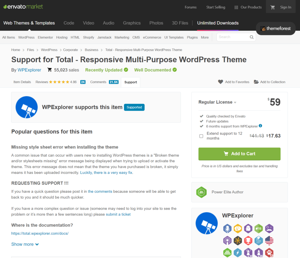
Task: Click the rocket badge marked M
Action: 248,253
